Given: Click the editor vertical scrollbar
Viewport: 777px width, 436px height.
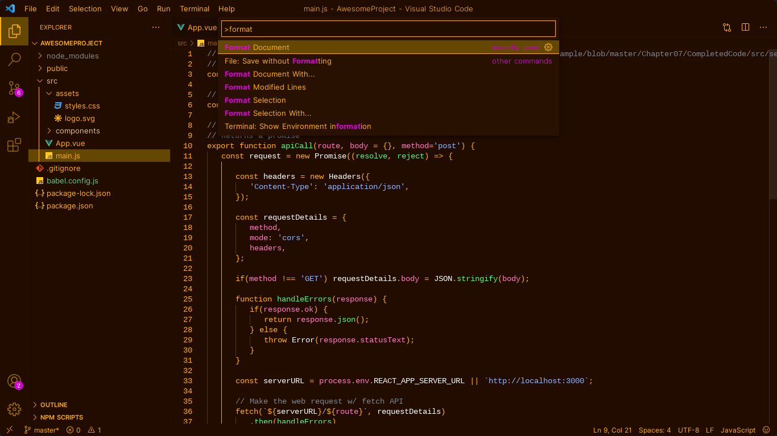Looking at the screenshot, I should pos(773,123).
